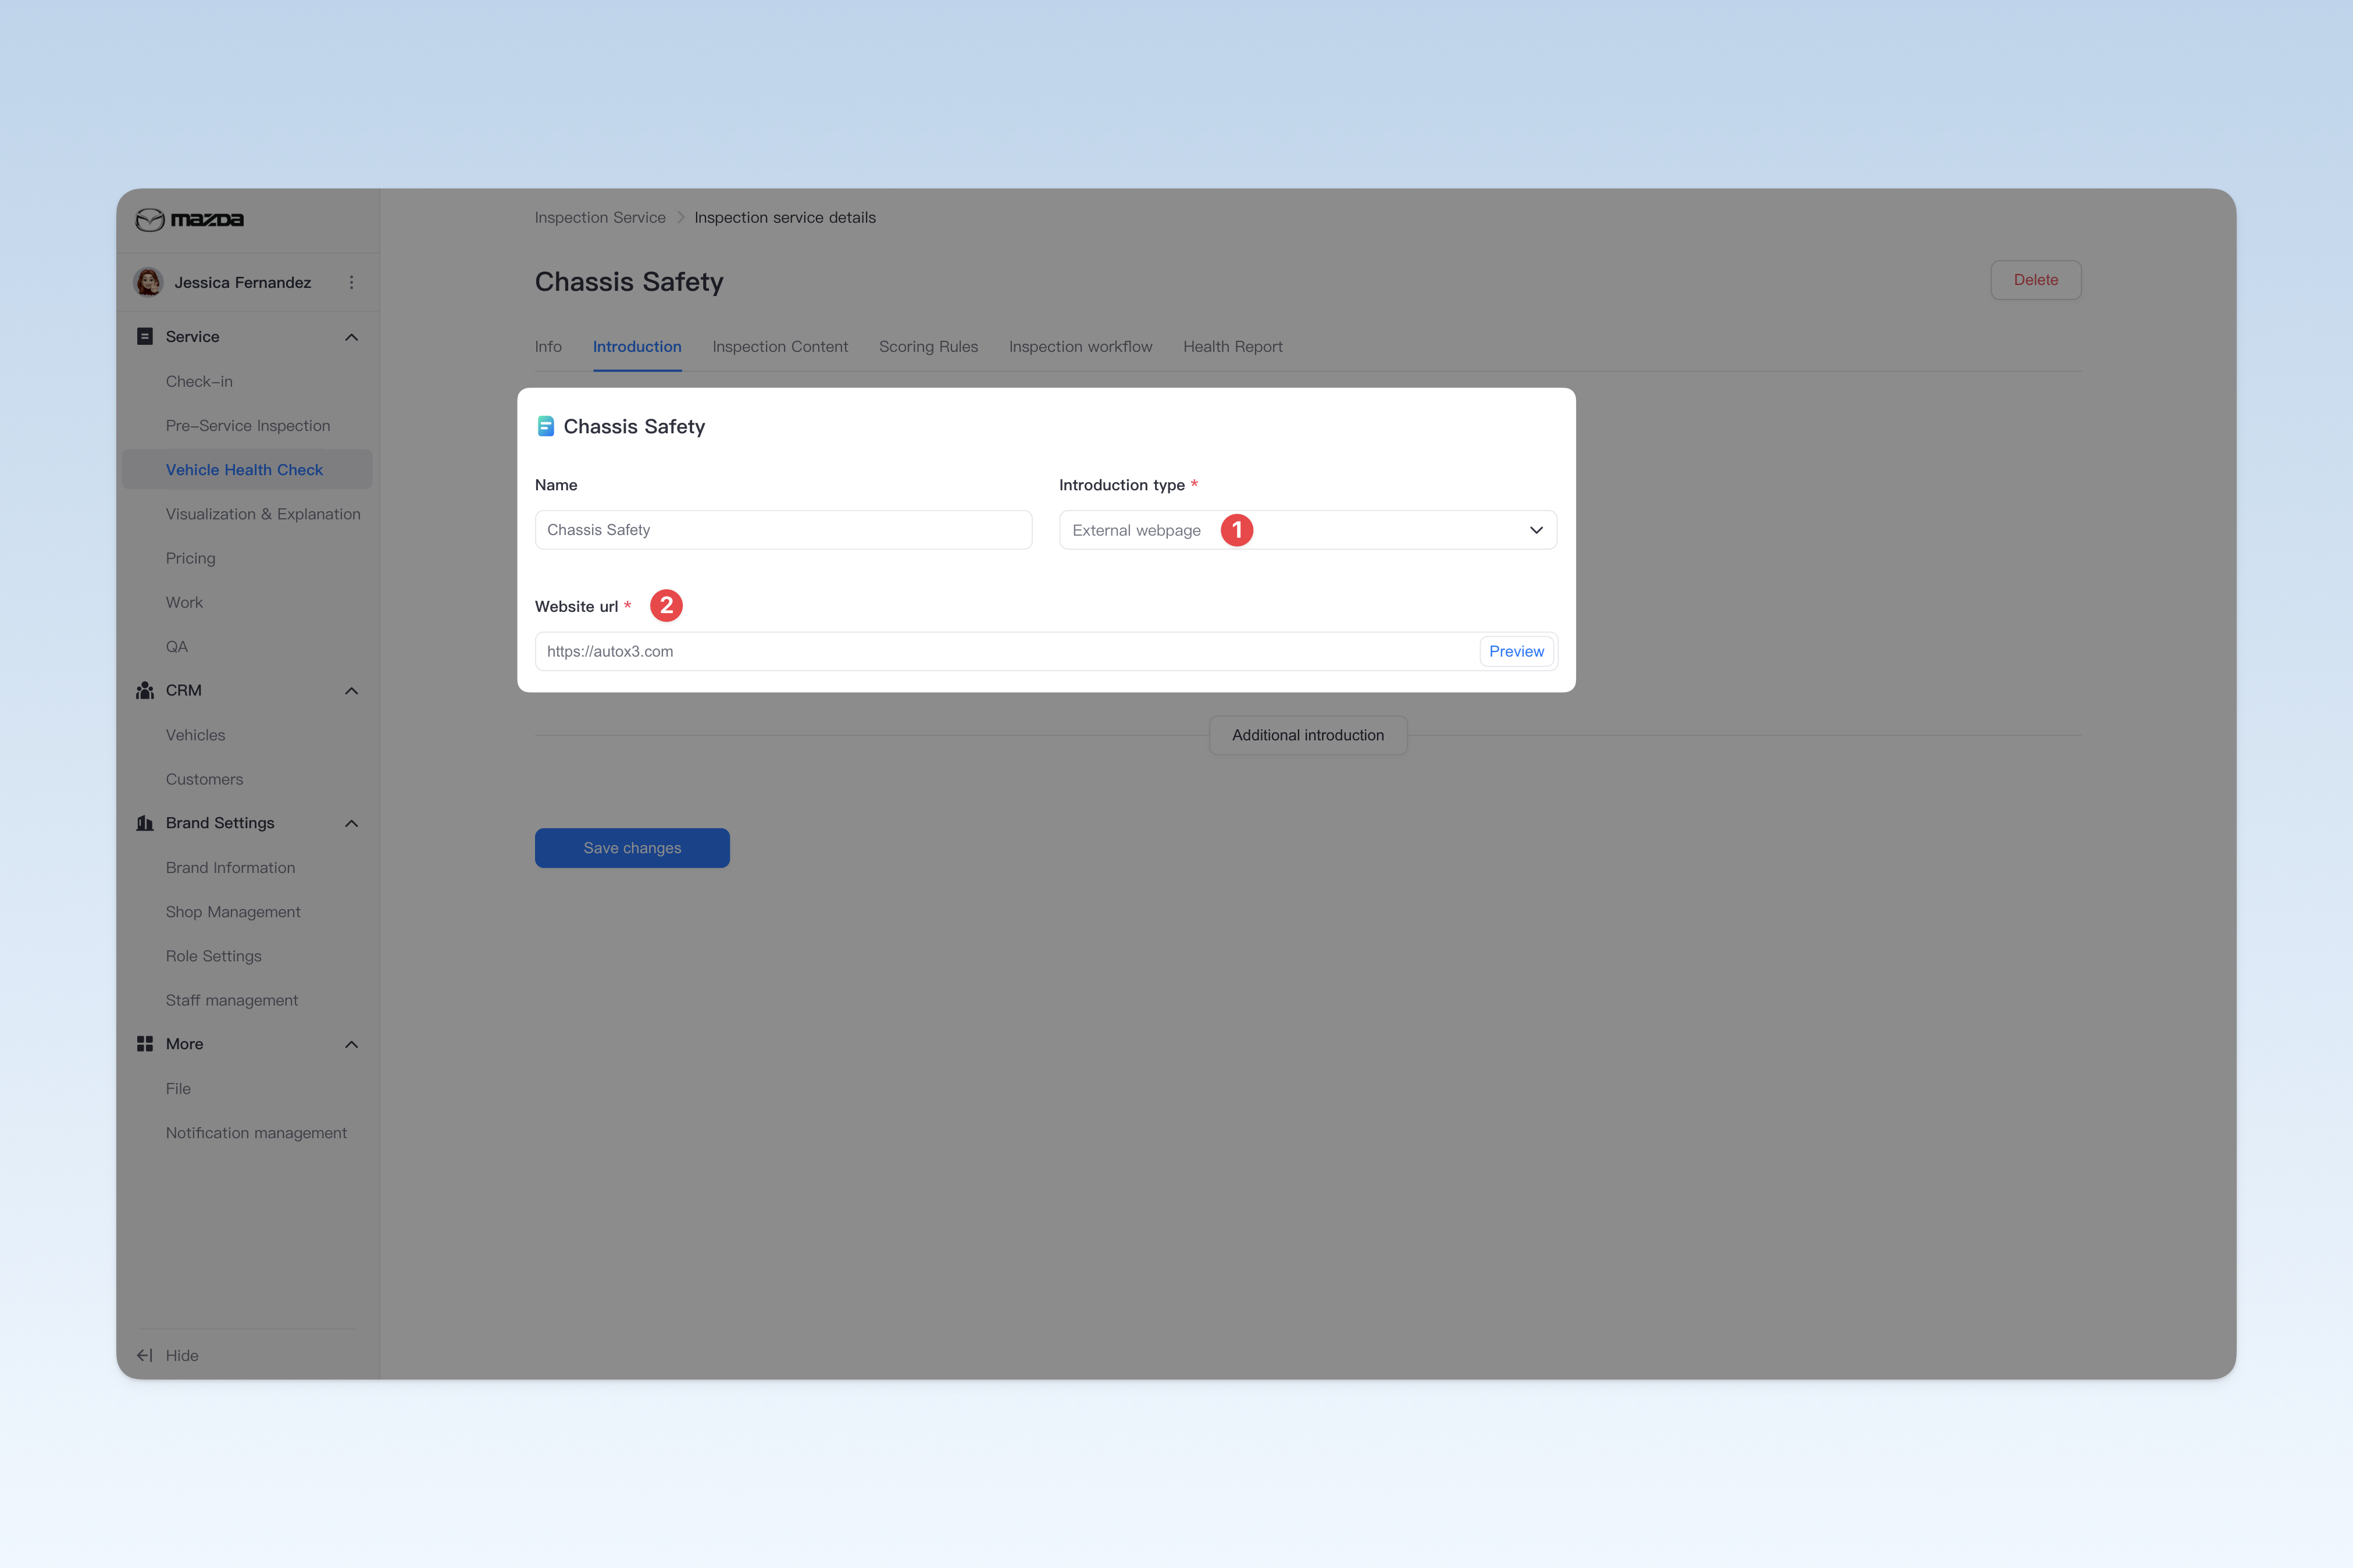Image resolution: width=2353 pixels, height=1568 pixels.
Task: Click the Preview button in URL field
Action: pos(1516,651)
